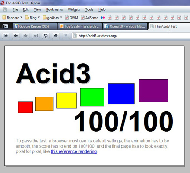This screenshot has height=173, width=190.
Task: Go forward to the next page
Action: click(x=25, y=36)
